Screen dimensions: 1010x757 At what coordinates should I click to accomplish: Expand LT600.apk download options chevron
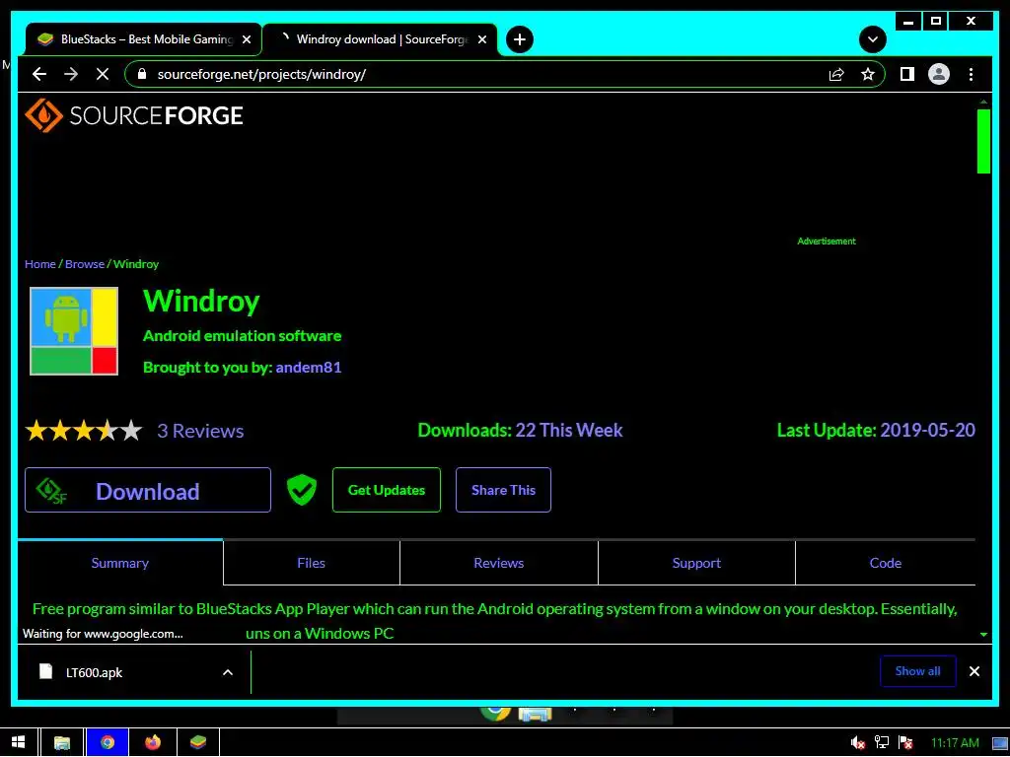click(x=228, y=672)
